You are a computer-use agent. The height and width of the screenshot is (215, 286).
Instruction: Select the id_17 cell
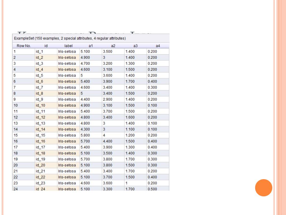click(x=46, y=147)
